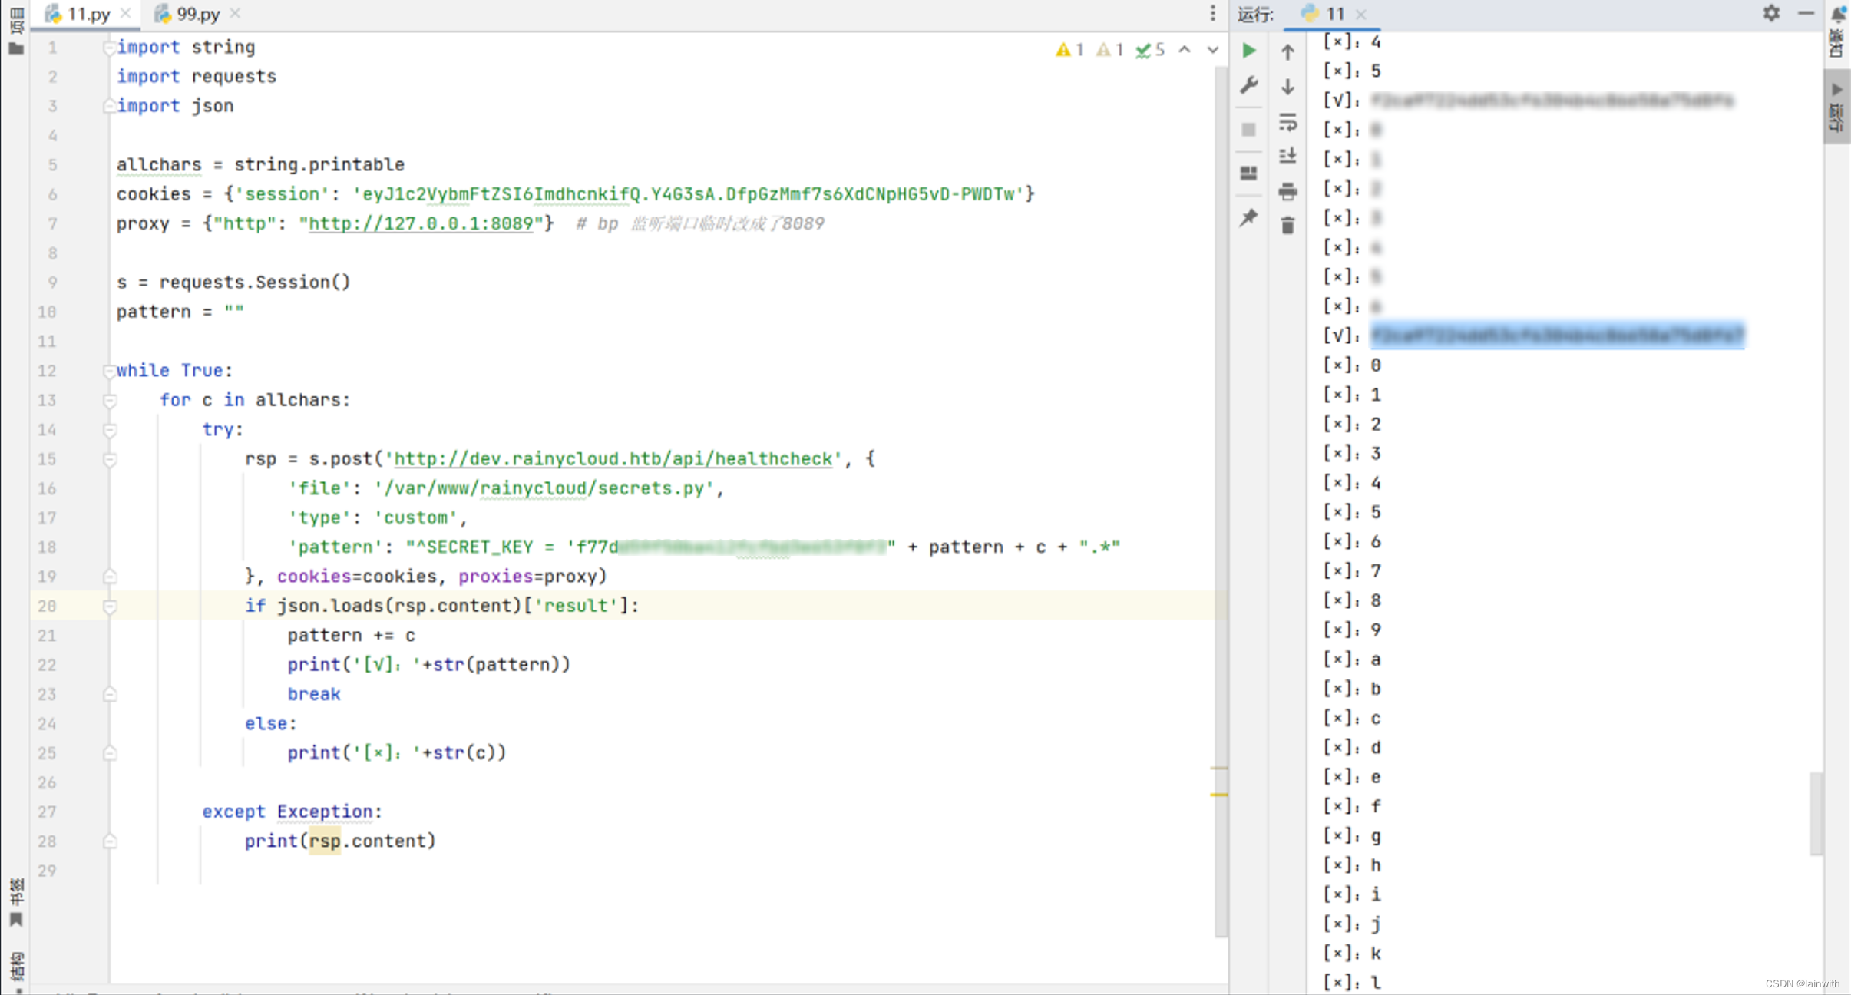Viewport: 1851px width, 995px height.
Task: Open run panel settings gear
Action: [x=1771, y=13]
